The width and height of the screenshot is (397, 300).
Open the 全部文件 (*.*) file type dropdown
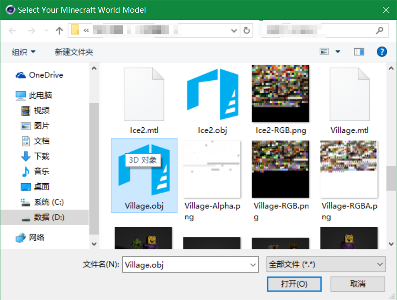point(326,264)
